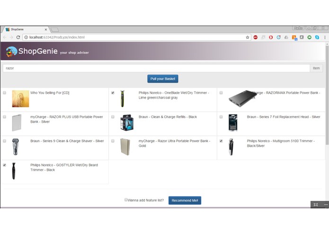The image size is (329, 234).
Task: Click the Braun Series 9 shaver image
Action: coord(16,147)
